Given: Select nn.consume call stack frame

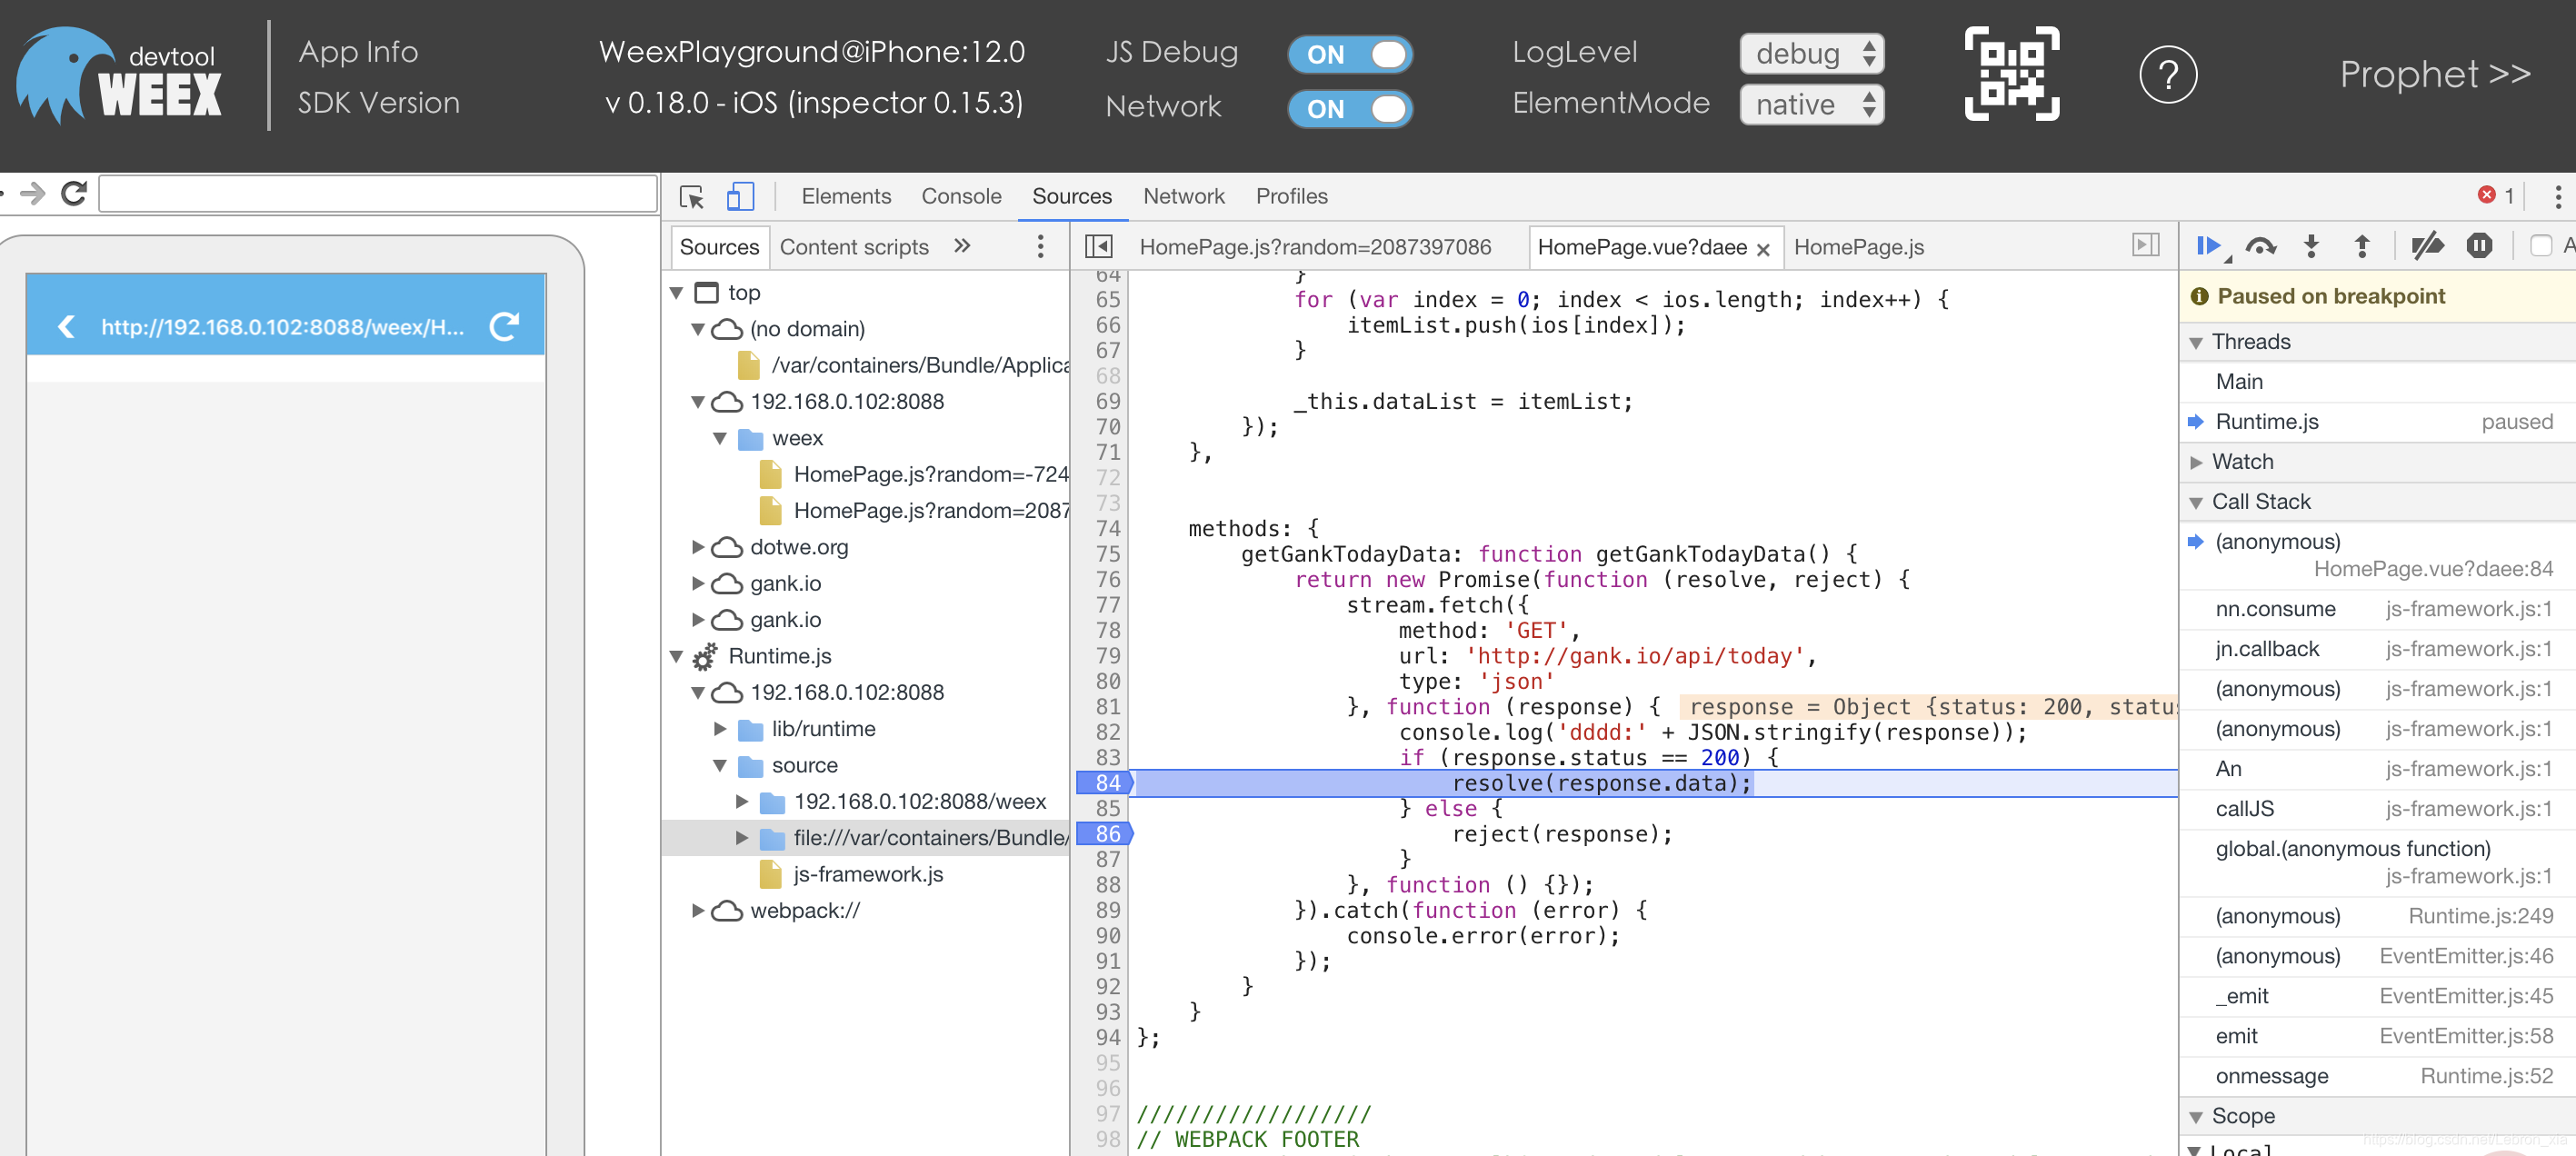Looking at the screenshot, I should 2376,609.
